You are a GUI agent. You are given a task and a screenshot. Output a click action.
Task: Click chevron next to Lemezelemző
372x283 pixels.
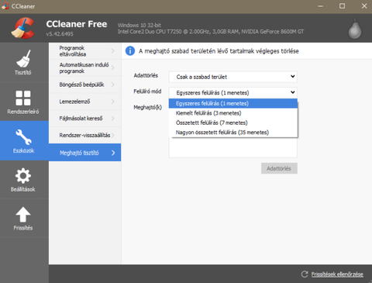click(x=113, y=102)
